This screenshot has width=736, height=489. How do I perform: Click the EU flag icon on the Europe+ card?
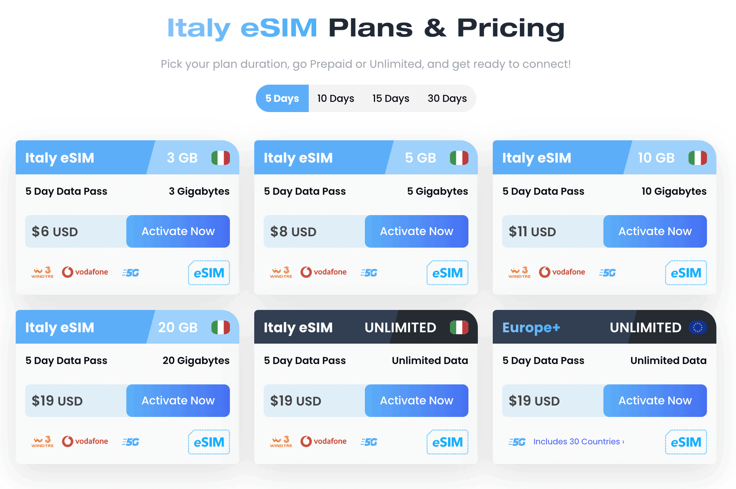698,327
